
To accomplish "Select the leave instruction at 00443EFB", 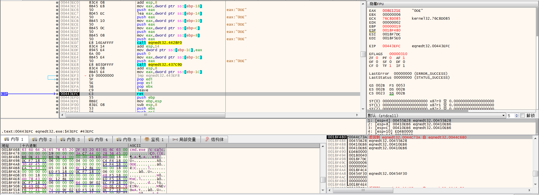I will coord(142,90).
